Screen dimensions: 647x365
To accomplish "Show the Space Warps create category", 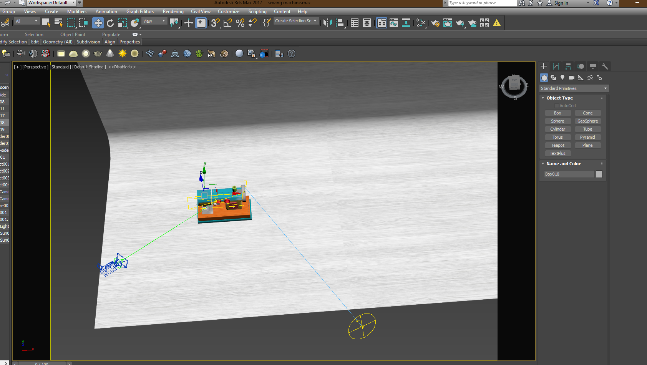I will point(590,78).
